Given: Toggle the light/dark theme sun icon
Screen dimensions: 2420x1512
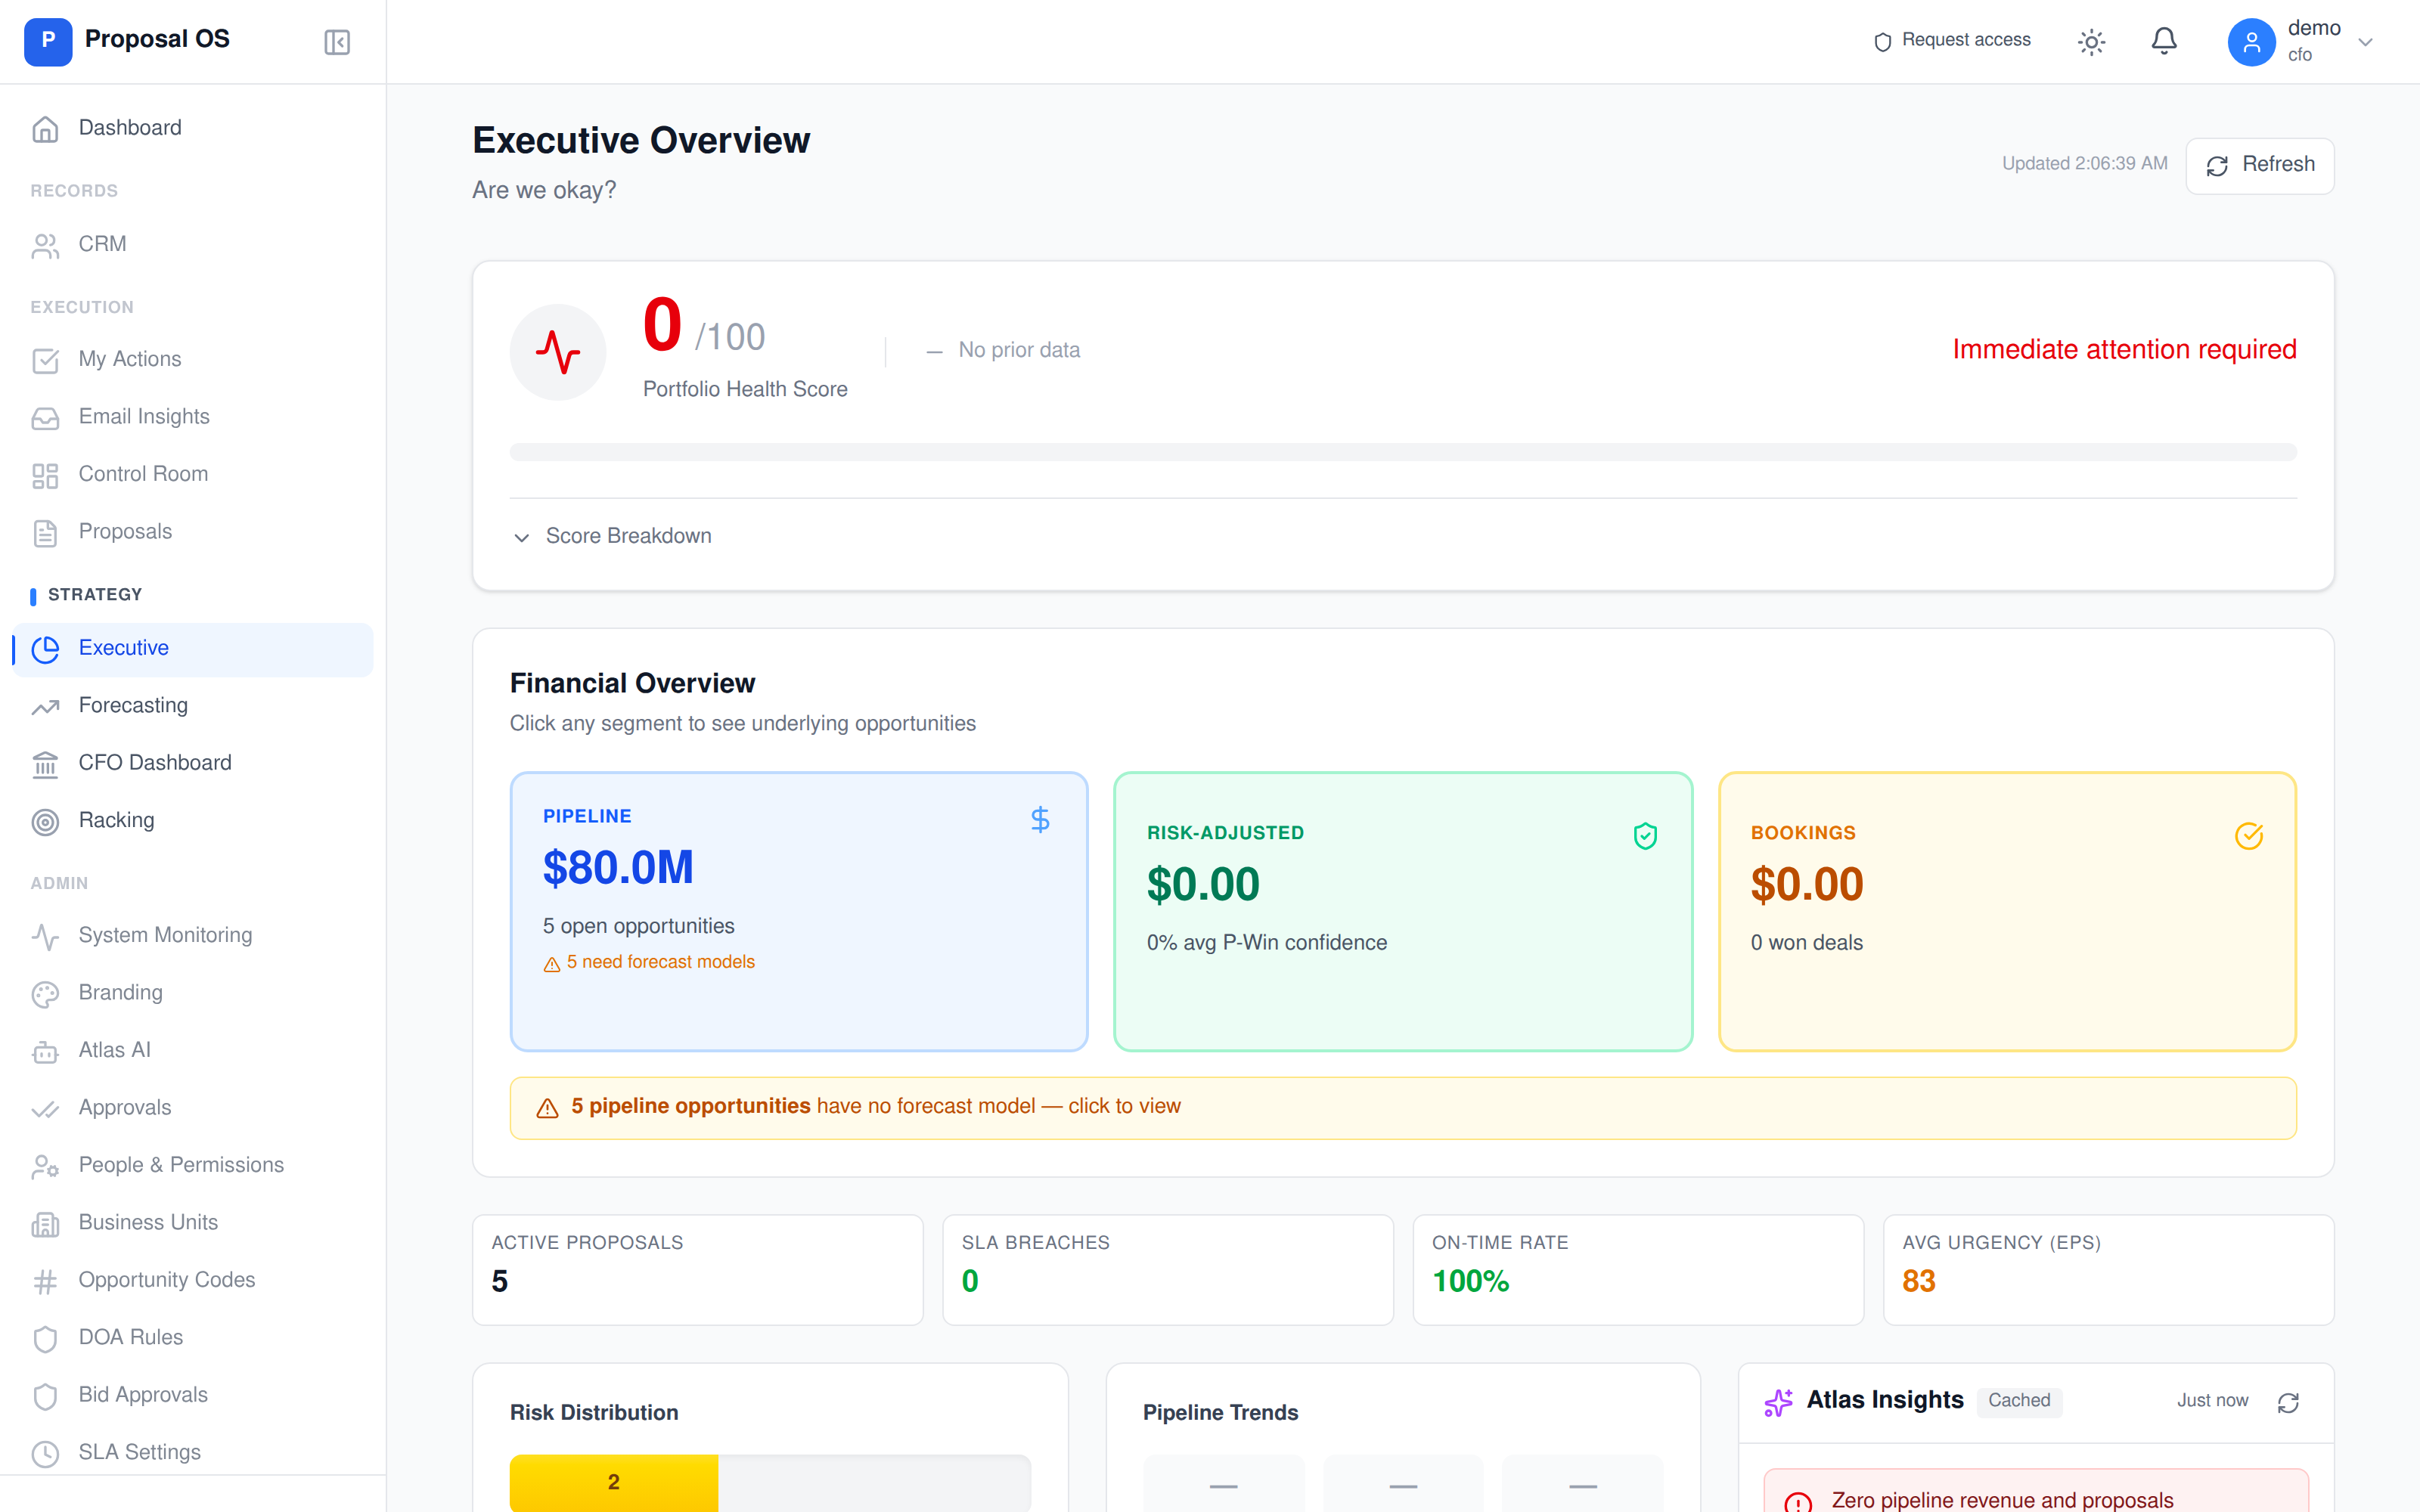Looking at the screenshot, I should [x=2092, y=41].
